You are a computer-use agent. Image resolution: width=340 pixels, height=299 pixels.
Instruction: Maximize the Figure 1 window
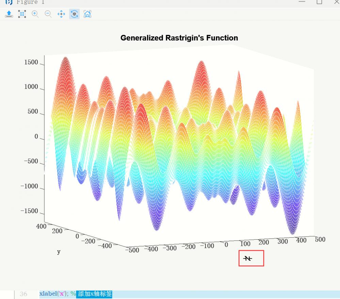pos(319,2)
